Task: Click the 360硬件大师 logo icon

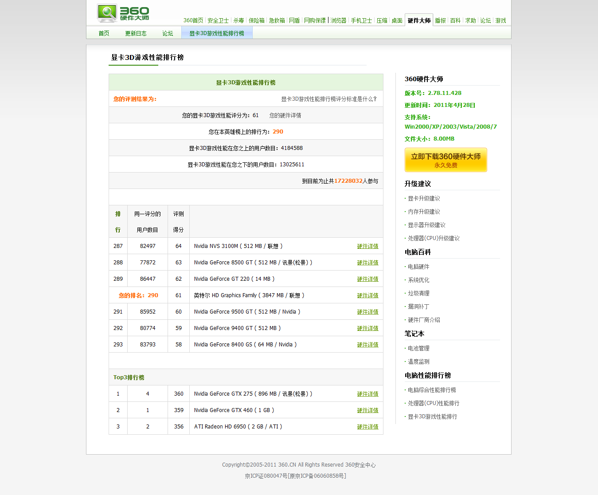Action: pos(123,13)
